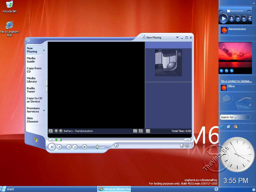Click the Total Time: 0:00 readout
Viewport: 256px width, 192px height.
point(181,131)
